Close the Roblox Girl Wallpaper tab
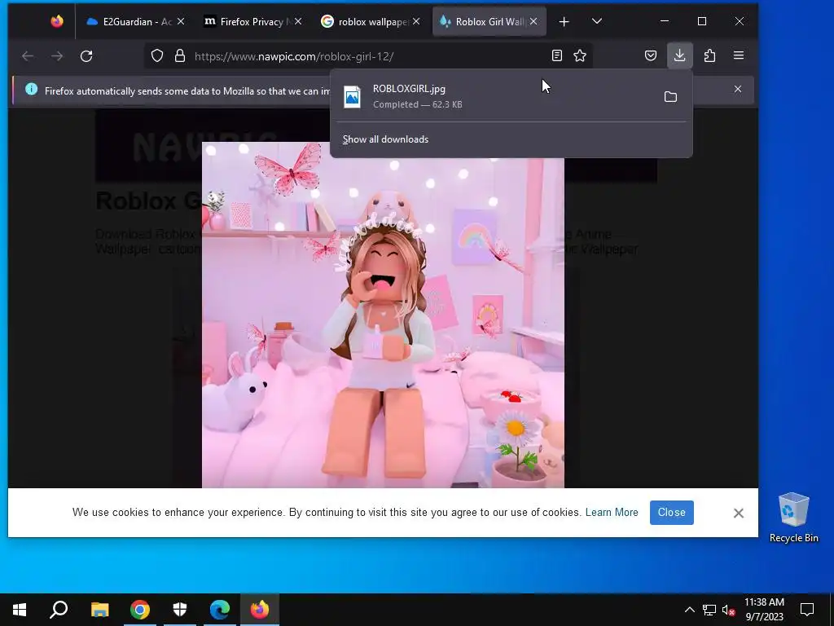The height and width of the screenshot is (626, 834). (x=533, y=21)
